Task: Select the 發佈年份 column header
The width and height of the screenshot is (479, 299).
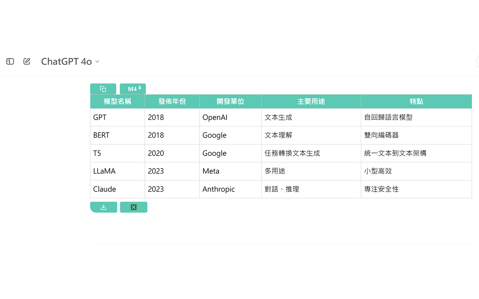Action: [x=172, y=101]
